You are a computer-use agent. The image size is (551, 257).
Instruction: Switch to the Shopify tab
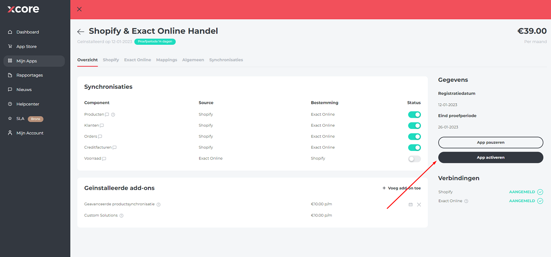coord(111,60)
